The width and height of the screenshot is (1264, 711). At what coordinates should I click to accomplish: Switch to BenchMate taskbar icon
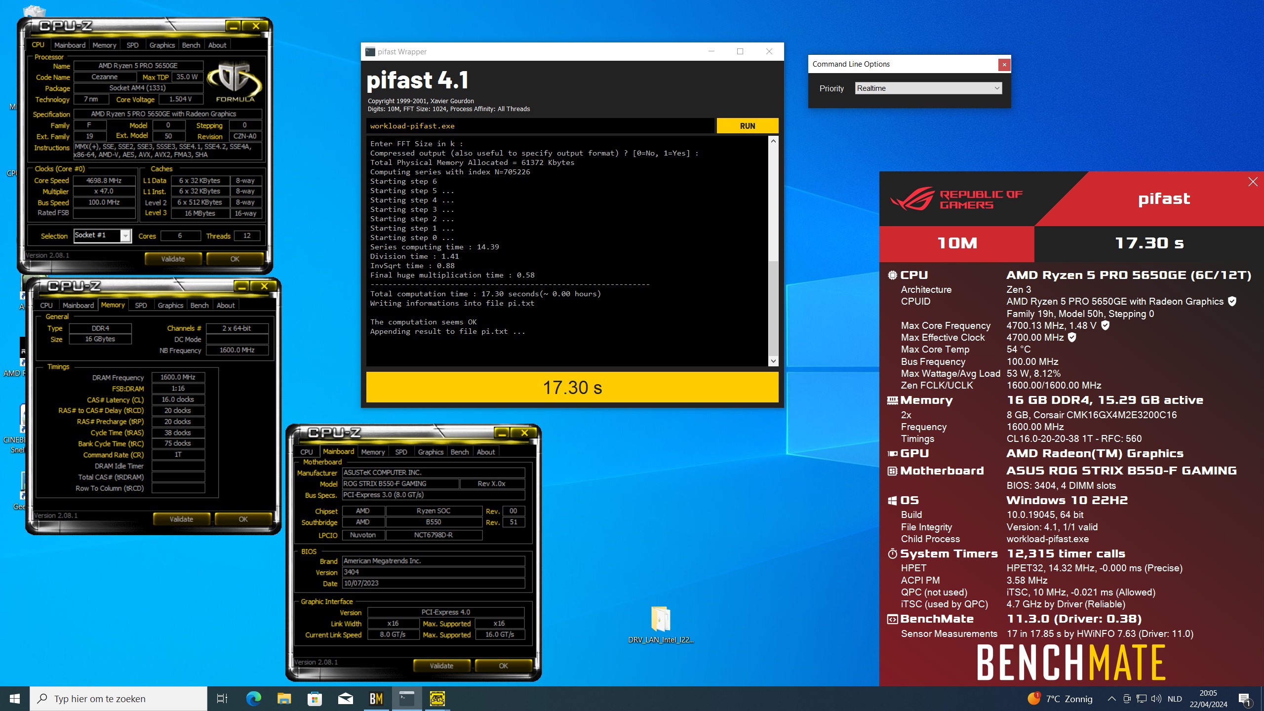[x=376, y=699]
